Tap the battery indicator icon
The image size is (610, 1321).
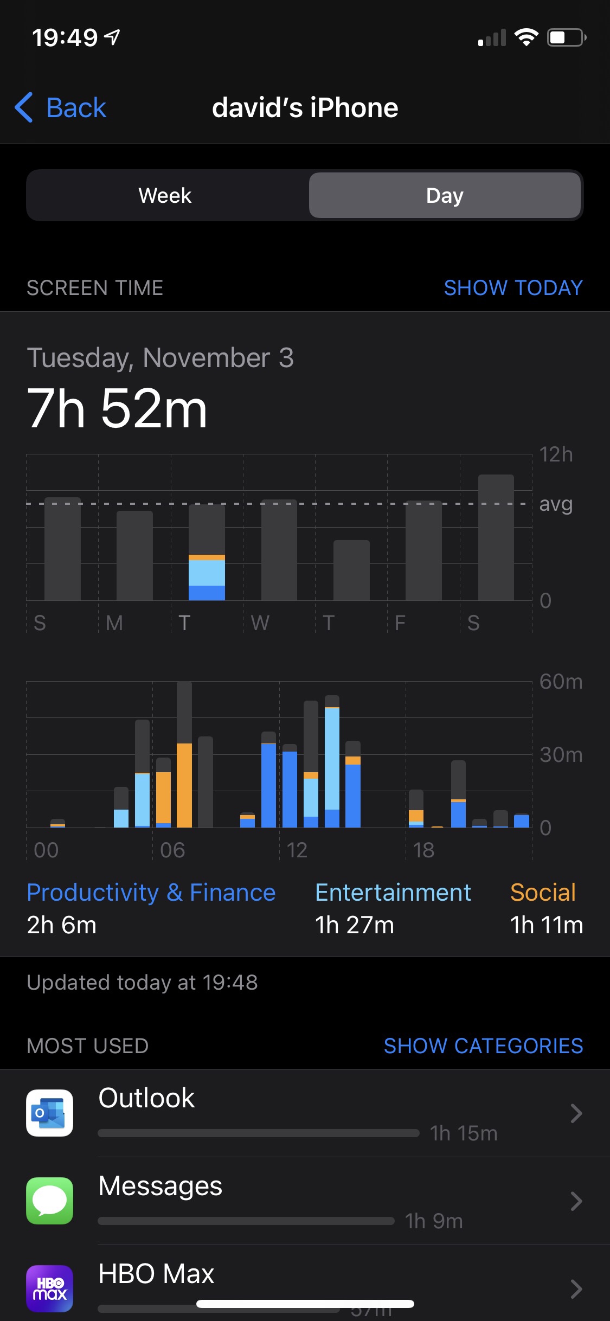coord(566,37)
